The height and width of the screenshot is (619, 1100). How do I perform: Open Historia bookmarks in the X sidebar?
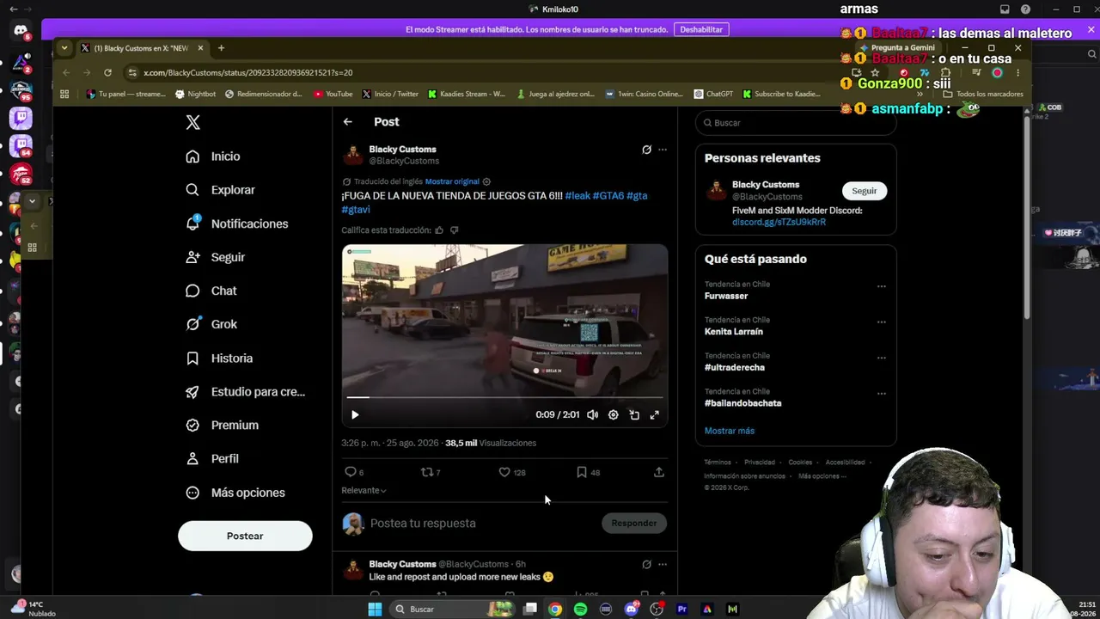point(219,358)
